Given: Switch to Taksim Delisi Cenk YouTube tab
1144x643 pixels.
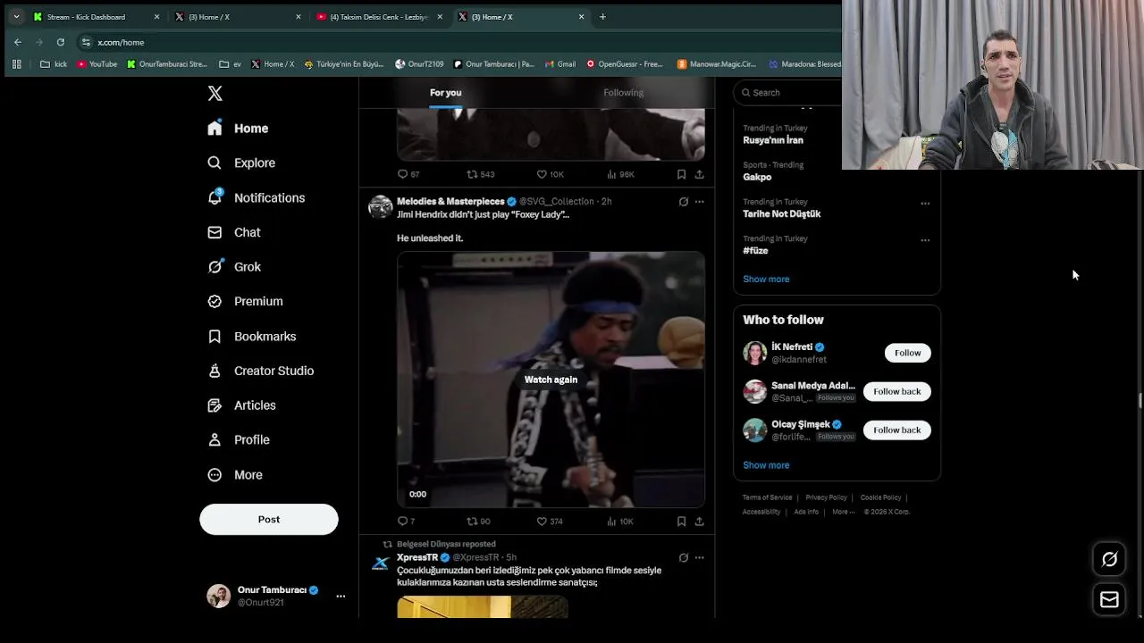Looking at the screenshot, I should (379, 17).
